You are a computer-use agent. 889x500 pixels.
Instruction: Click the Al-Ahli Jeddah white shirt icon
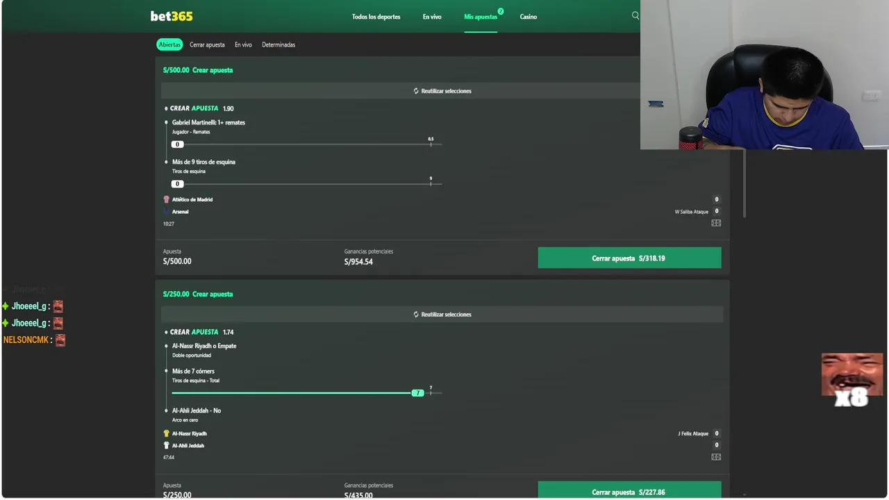166,445
